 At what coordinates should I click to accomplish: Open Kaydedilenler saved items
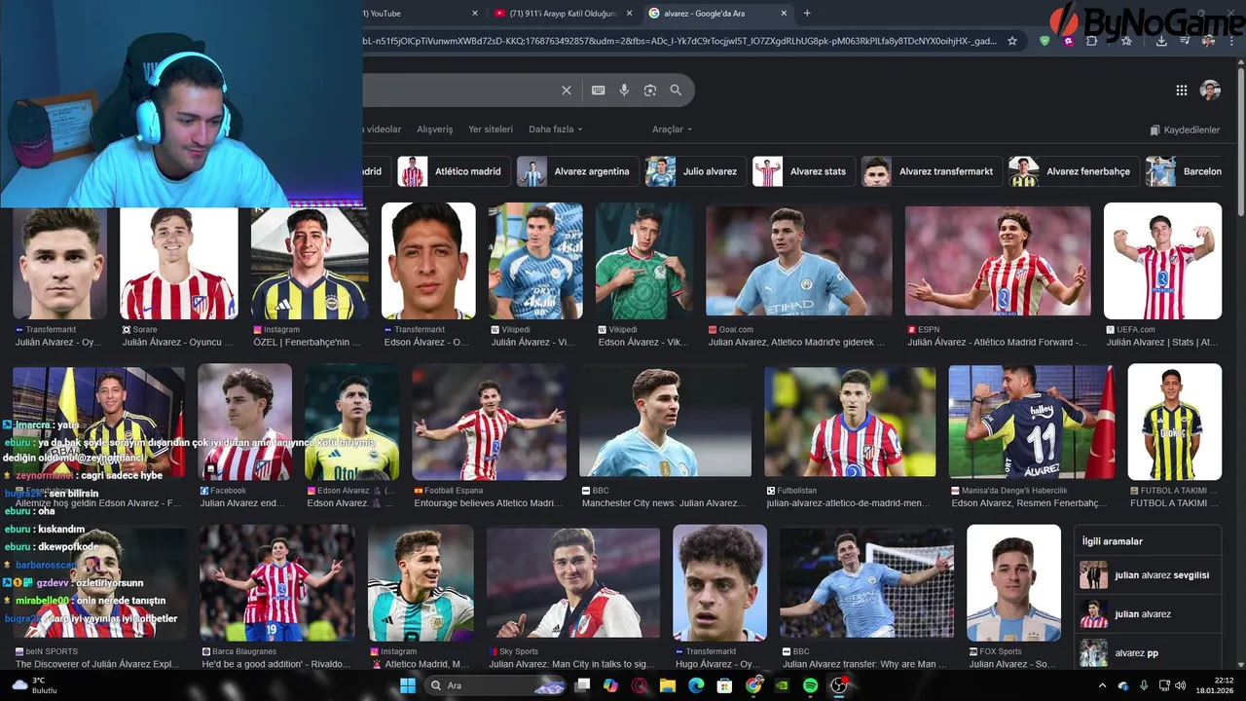1185,129
